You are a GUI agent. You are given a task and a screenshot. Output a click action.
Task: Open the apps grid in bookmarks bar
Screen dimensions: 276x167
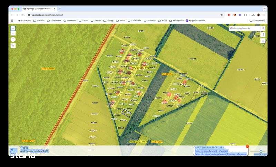12,21
